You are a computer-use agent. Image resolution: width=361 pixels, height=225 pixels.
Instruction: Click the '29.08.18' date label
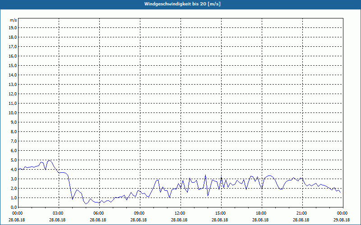342,220
